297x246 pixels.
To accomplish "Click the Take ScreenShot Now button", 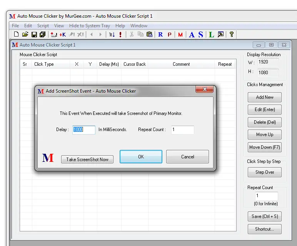I will 87,159.
